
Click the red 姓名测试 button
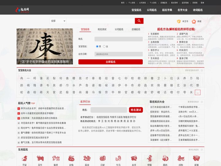[136, 110]
